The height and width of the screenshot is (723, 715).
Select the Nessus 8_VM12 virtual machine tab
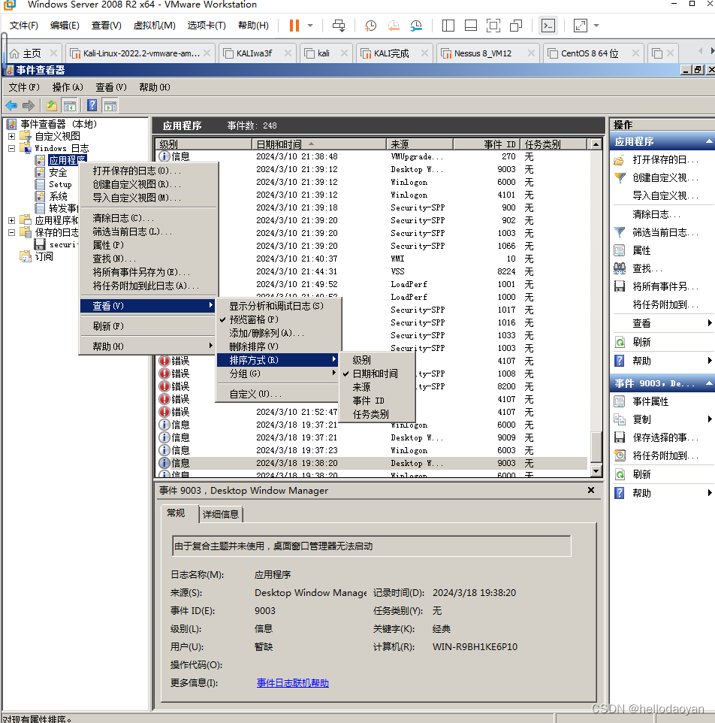point(484,53)
